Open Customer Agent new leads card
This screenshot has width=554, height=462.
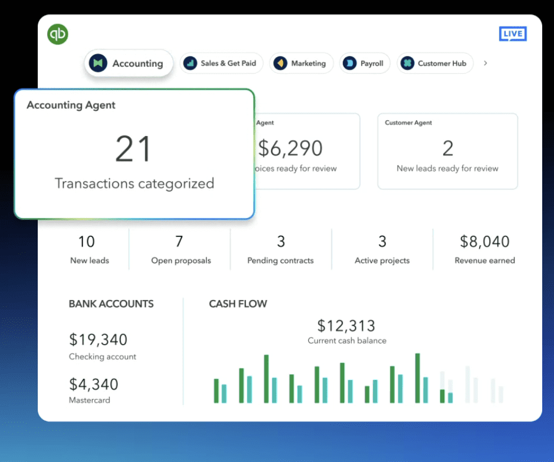click(447, 151)
